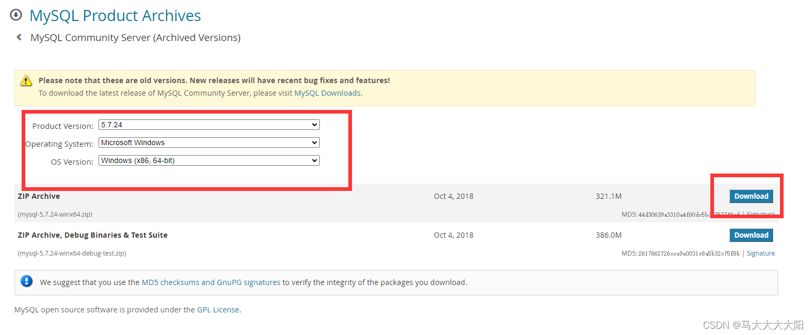The image size is (811, 335).
Task: Click the Product Version label
Action: pos(63,126)
